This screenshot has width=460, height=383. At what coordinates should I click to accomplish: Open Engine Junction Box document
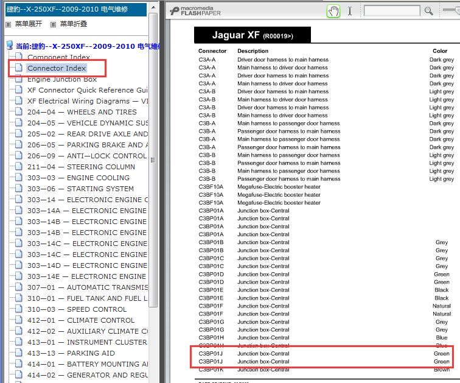pos(62,79)
